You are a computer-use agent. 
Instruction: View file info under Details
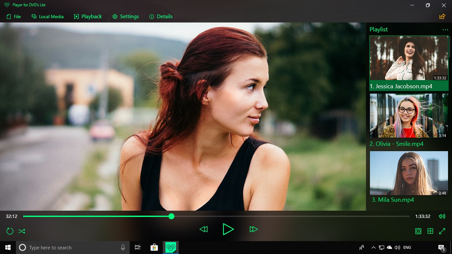pos(161,16)
